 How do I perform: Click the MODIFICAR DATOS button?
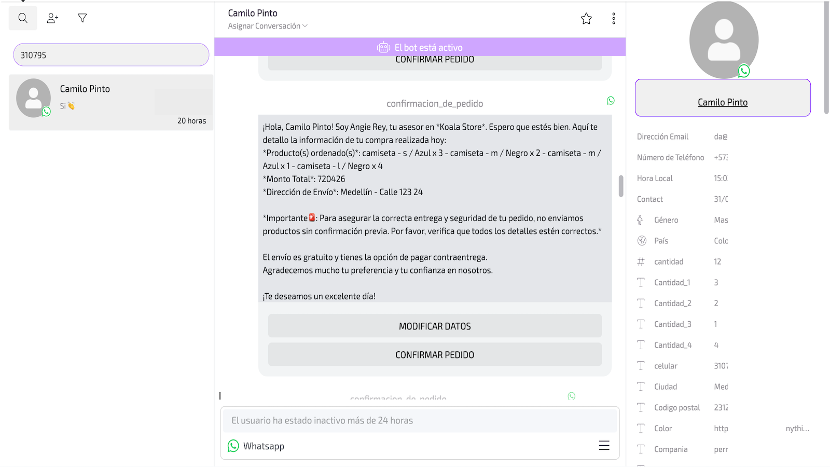pos(435,326)
